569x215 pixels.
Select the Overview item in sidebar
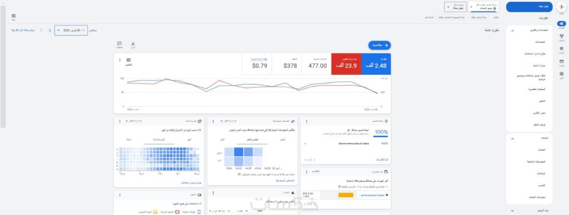tap(529, 7)
